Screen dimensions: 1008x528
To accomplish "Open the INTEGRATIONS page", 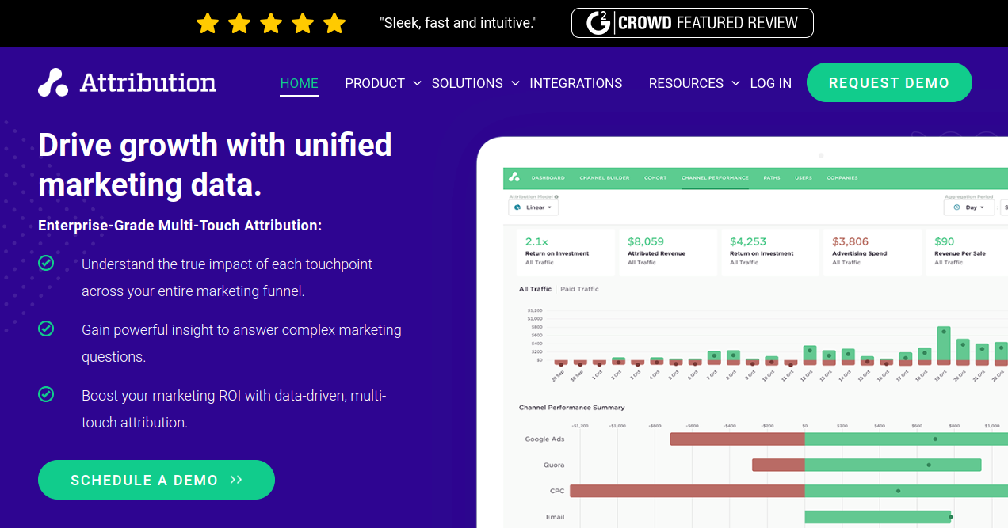I will (576, 83).
